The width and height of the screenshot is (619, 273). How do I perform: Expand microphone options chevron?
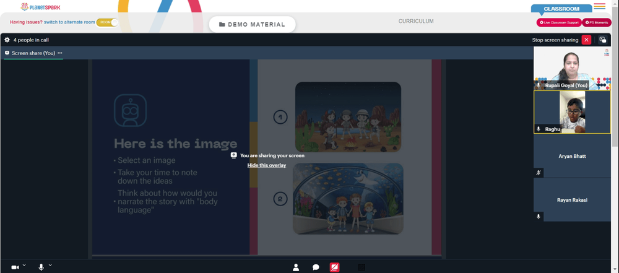(x=50, y=265)
